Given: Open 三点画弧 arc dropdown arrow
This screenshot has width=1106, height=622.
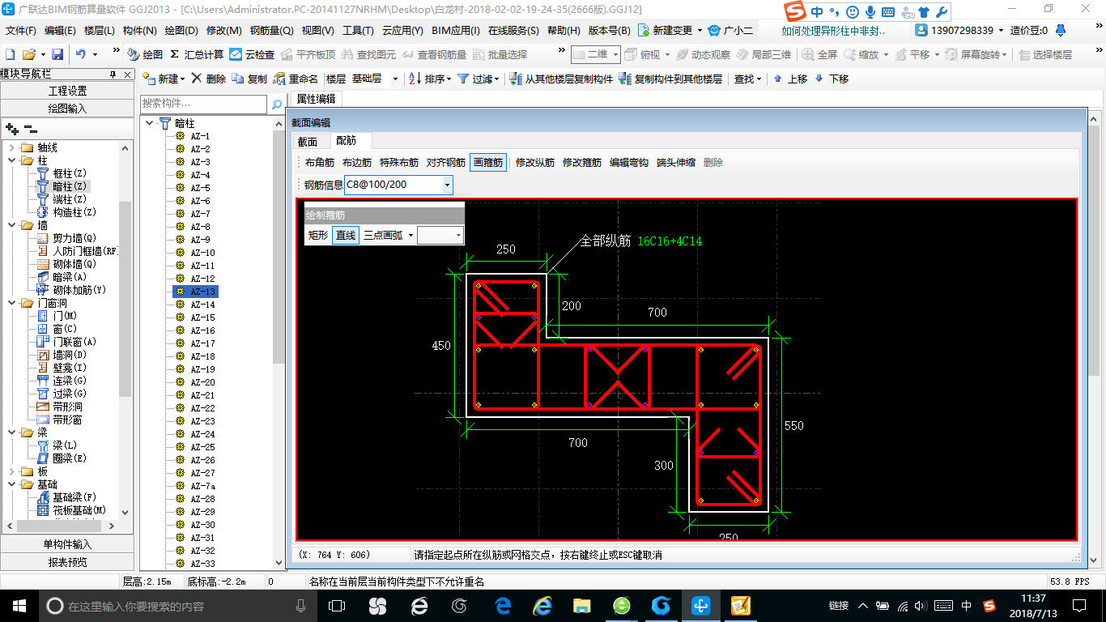Looking at the screenshot, I should [410, 235].
